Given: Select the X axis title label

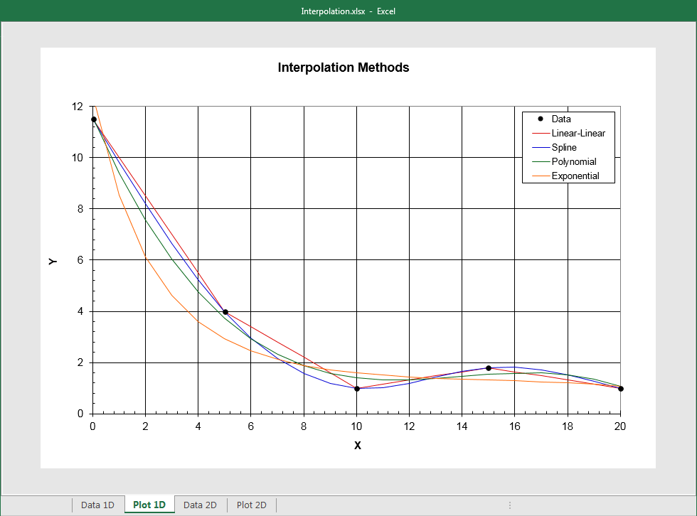Looking at the screenshot, I should click(357, 445).
